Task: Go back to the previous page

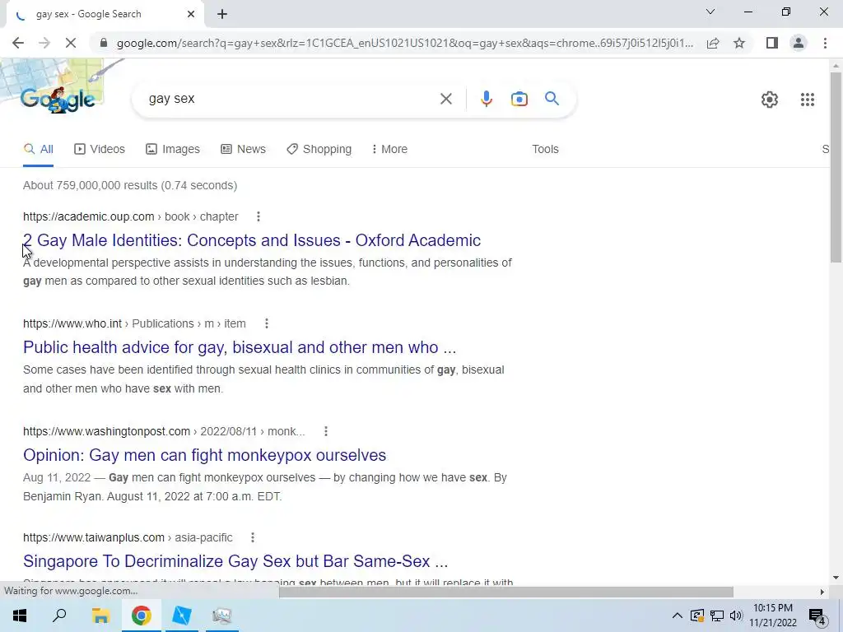Action: coord(18,43)
